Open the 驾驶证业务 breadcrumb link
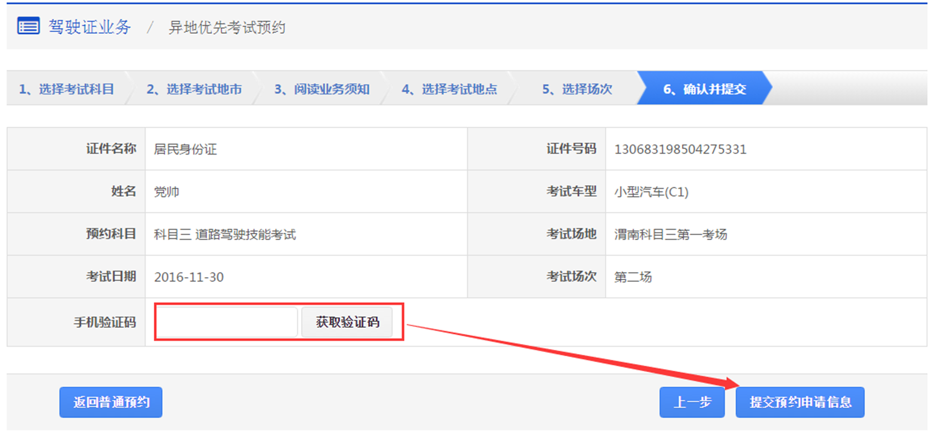The image size is (935, 437). [89, 27]
